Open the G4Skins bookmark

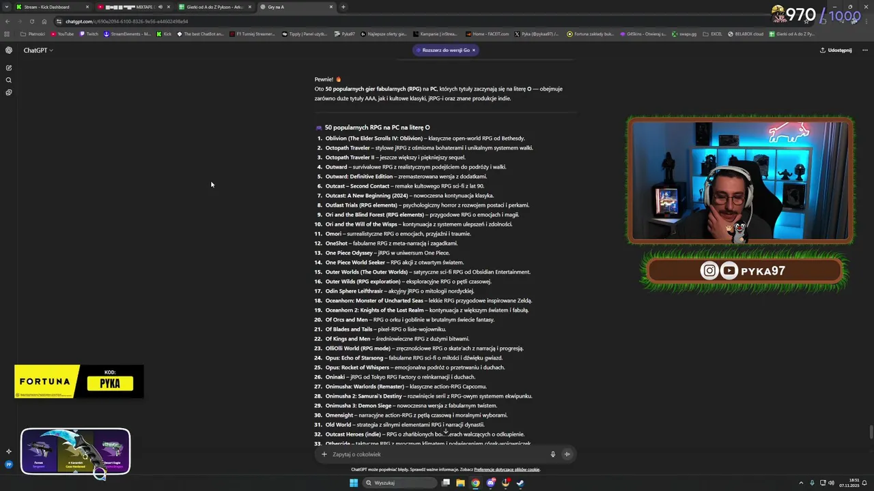(x=642, y=33)
